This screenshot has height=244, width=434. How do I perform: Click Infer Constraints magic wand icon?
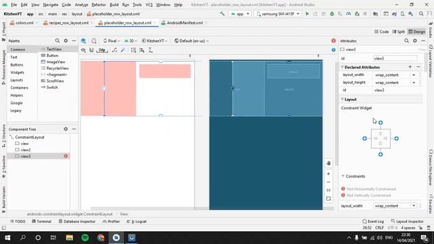click(123, 50)
